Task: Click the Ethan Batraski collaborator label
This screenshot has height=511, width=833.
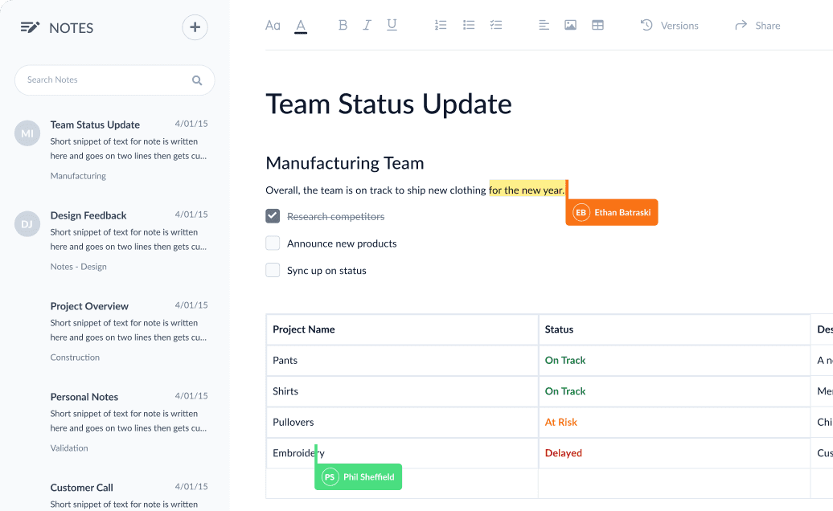Action: click(x=612, y=212)
